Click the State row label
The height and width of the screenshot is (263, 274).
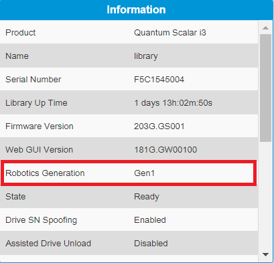(15, 197)
